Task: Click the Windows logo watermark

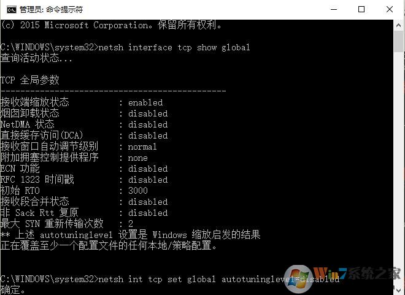Action: coord(299,279)
